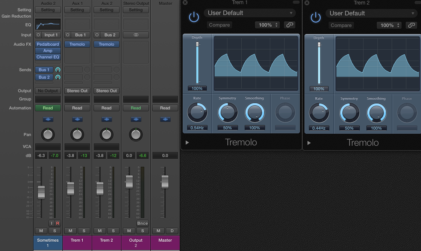Click Rate knob in Trem 1
This screenshot has width=421, height=251.
pyautogui.click(x=197, y=113)
